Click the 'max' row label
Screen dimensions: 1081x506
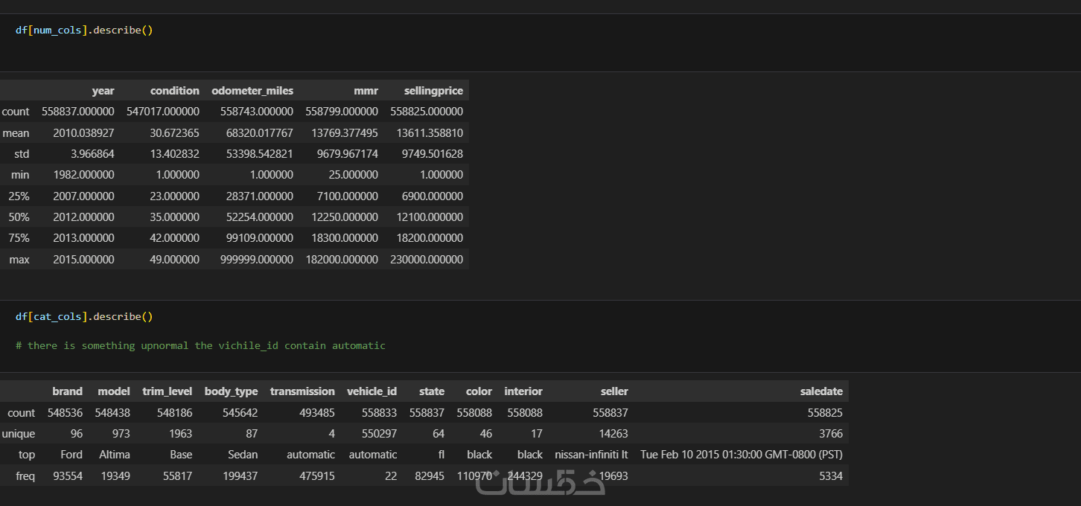click(x=19, y=260)
